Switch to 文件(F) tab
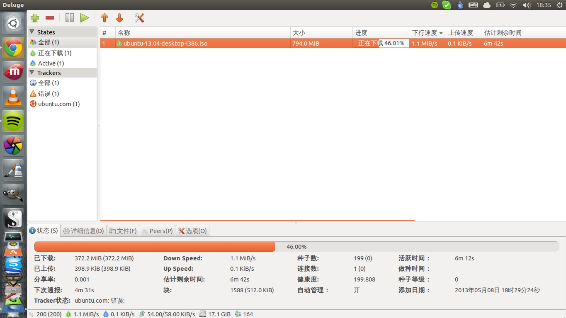Image resolution: width=566 pixels, height=318 pixels. coord(123,231)
